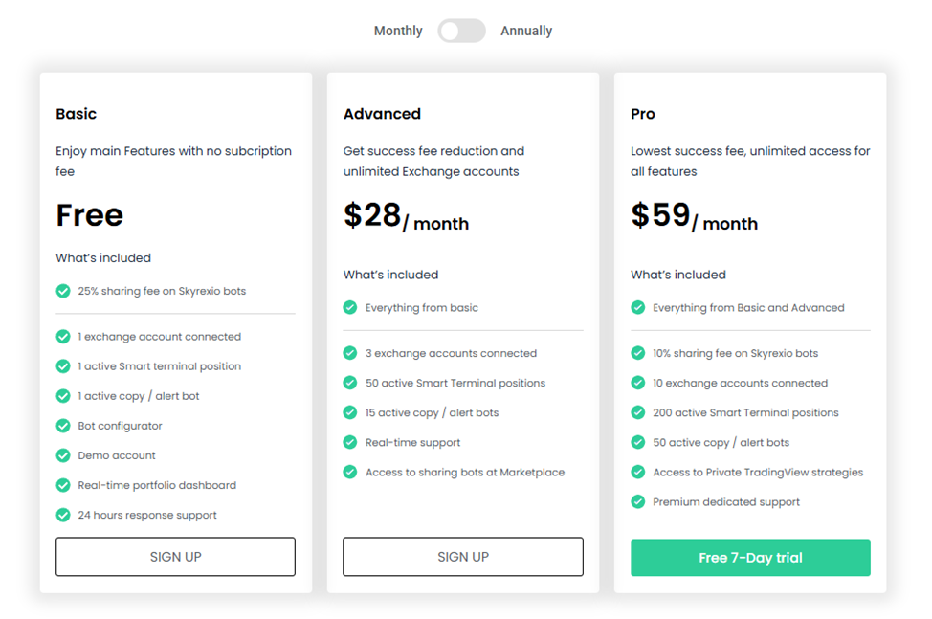Click the $28/month Advanced price

406,217
